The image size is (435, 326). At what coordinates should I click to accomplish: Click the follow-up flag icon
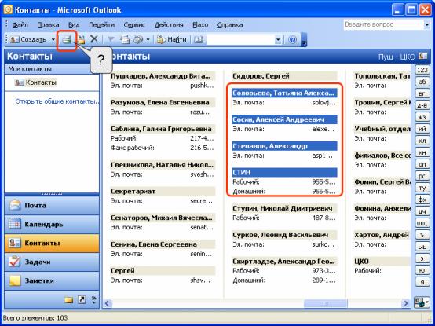pos(111,40)
